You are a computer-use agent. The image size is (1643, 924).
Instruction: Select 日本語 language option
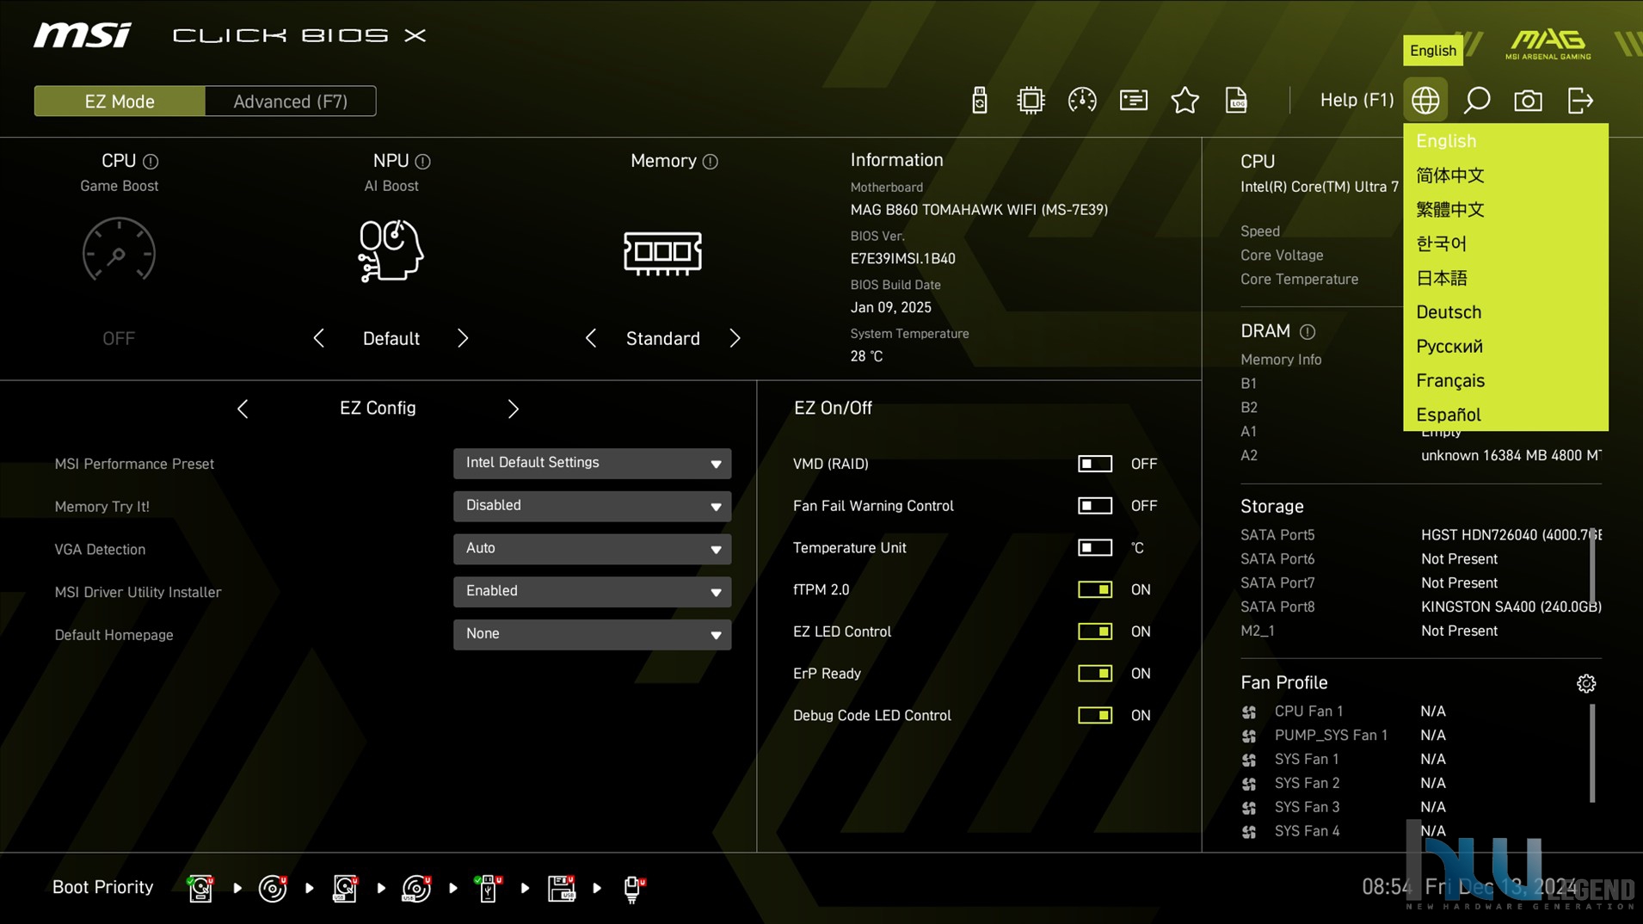pyautogui.click(x=1505, y=278)
